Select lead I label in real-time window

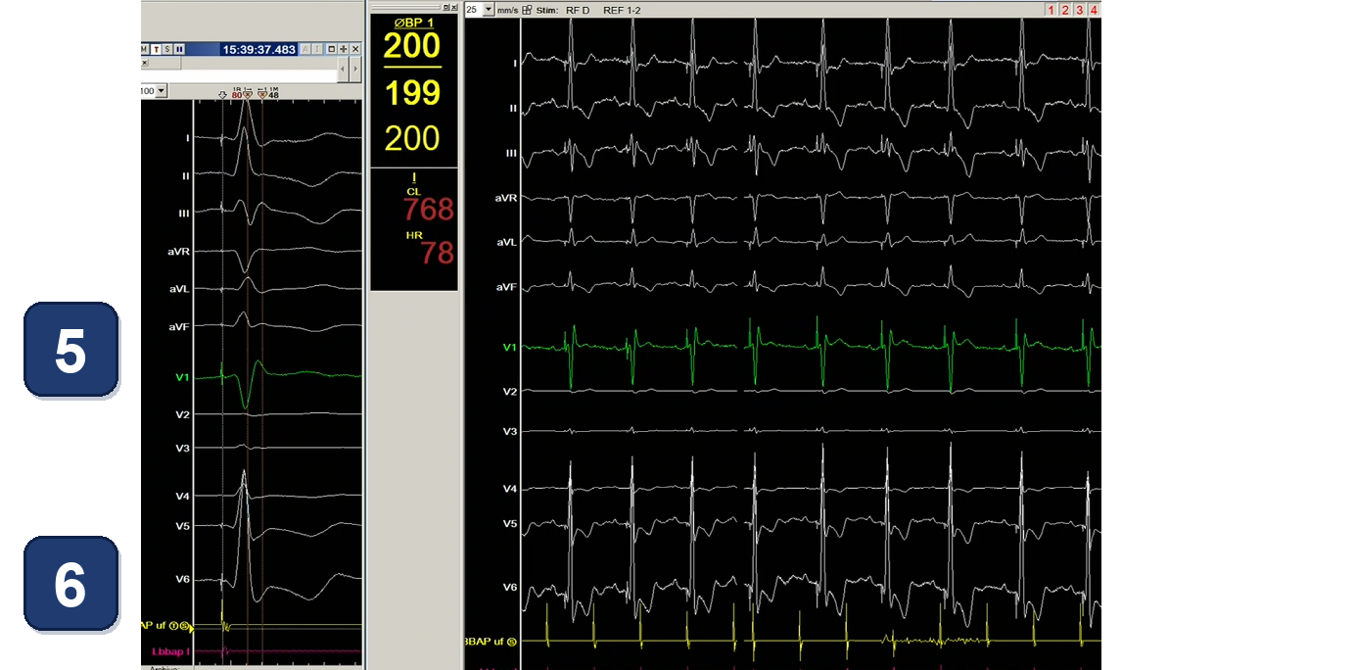pos(514,63)
